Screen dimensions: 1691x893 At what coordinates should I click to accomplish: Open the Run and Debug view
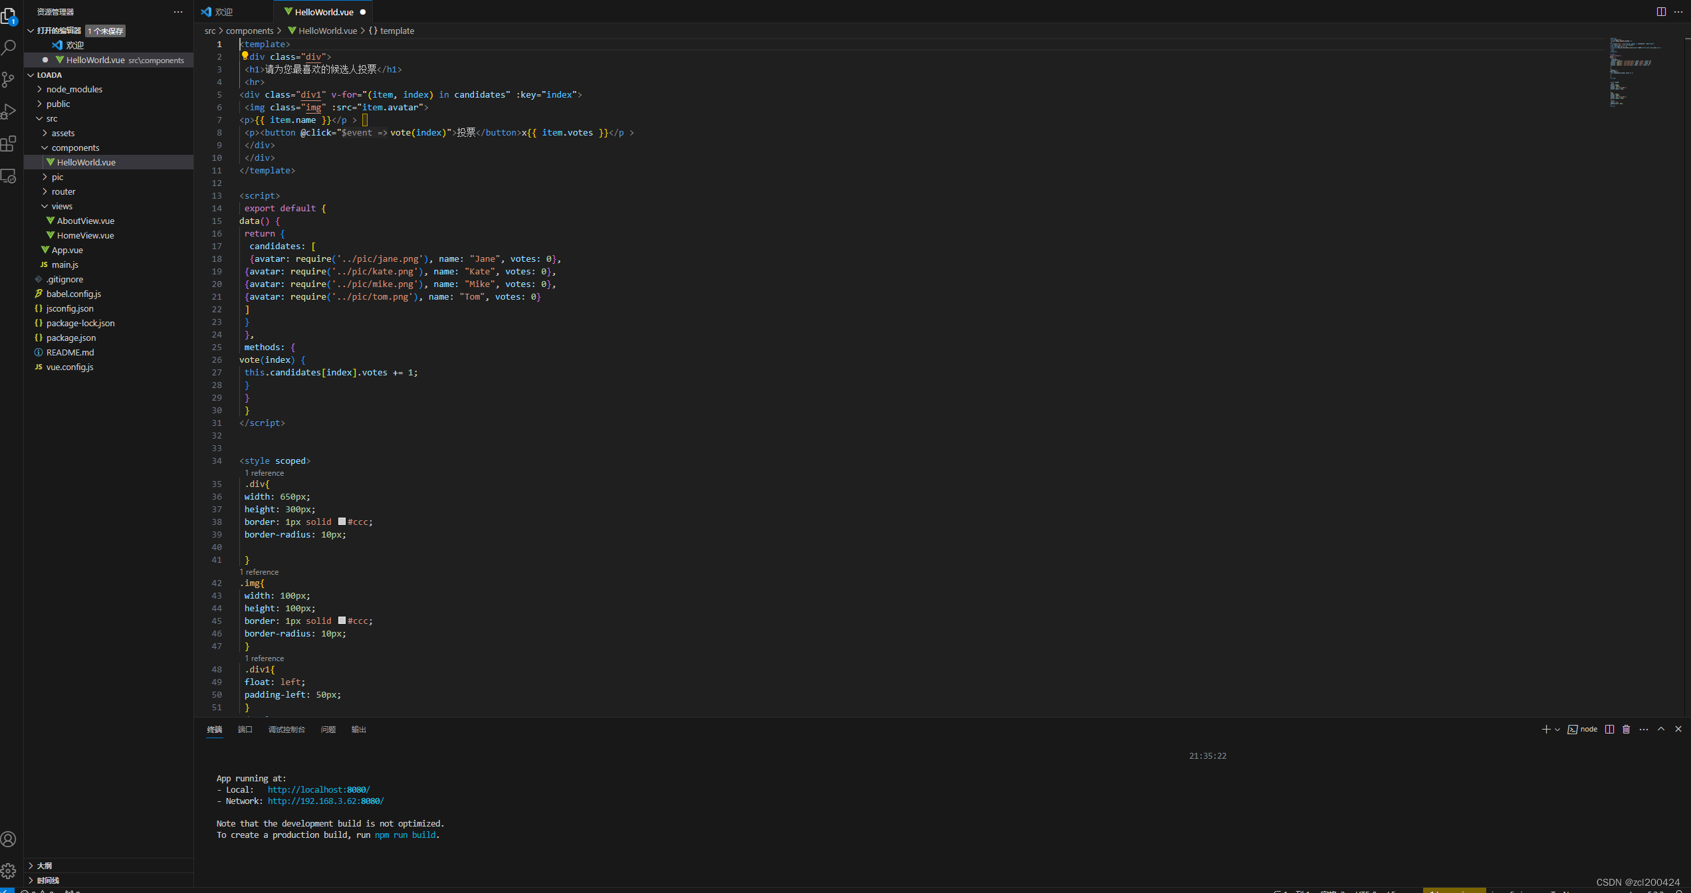9,112
